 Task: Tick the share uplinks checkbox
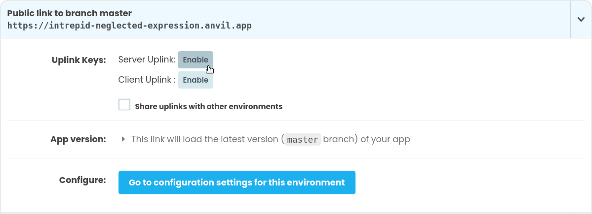click(x=124, y=105)
